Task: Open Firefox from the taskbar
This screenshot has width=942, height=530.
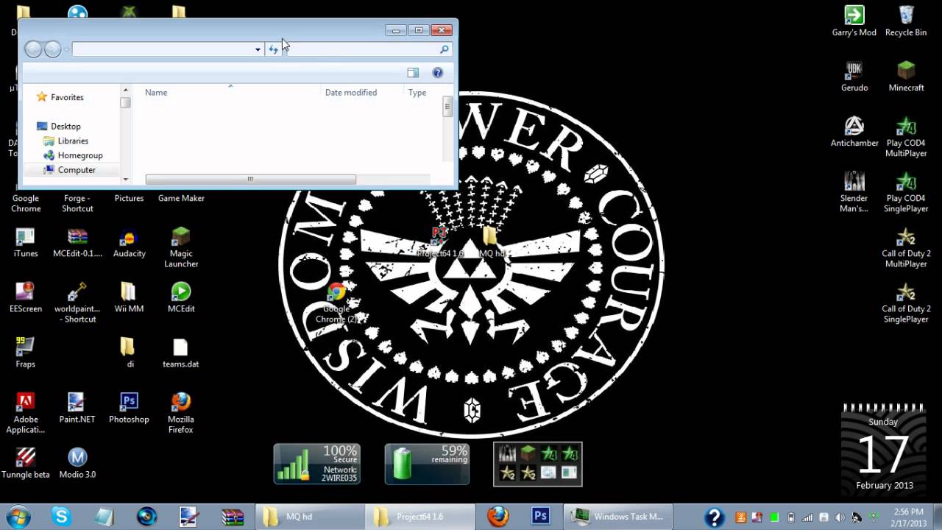Action: (497, 517)
